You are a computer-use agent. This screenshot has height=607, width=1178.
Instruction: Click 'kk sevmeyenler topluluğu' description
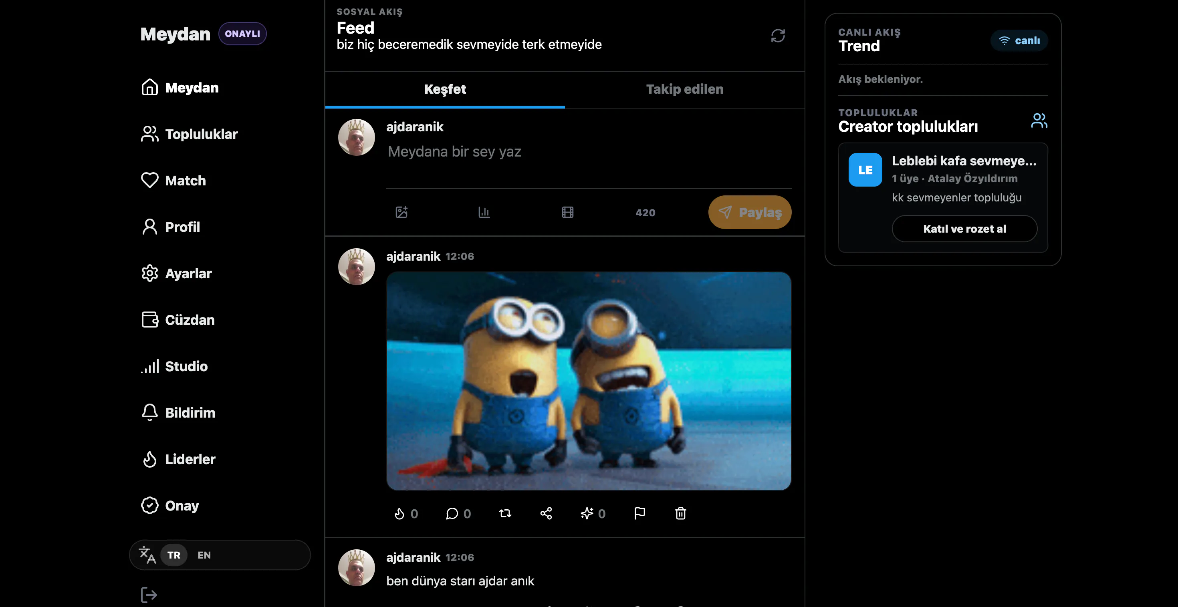957,197
